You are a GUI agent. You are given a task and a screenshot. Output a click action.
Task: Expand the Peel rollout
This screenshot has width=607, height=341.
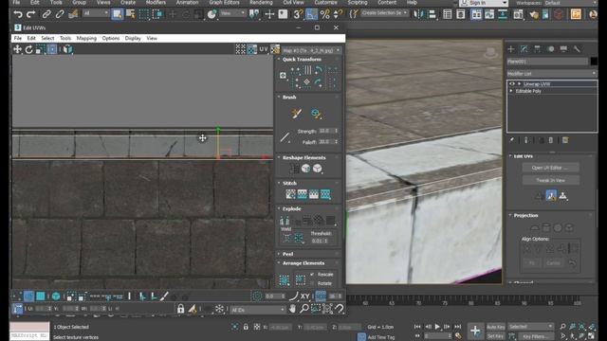click(287, 254)
